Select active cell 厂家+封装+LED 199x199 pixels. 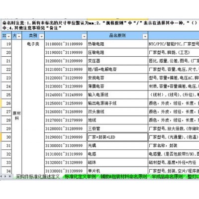[x=117, y=137]
